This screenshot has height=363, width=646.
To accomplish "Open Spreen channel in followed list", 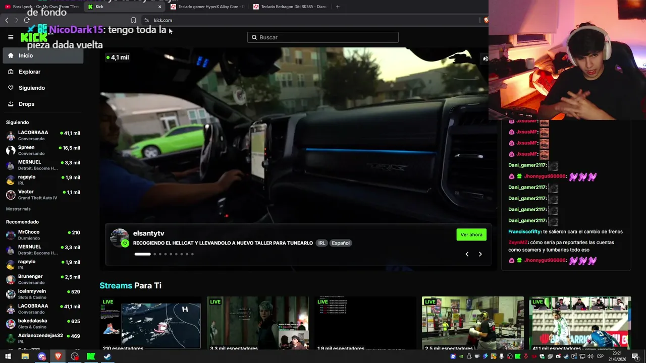I will coord(43,150).
